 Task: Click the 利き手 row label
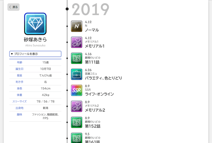pos(19,82)
